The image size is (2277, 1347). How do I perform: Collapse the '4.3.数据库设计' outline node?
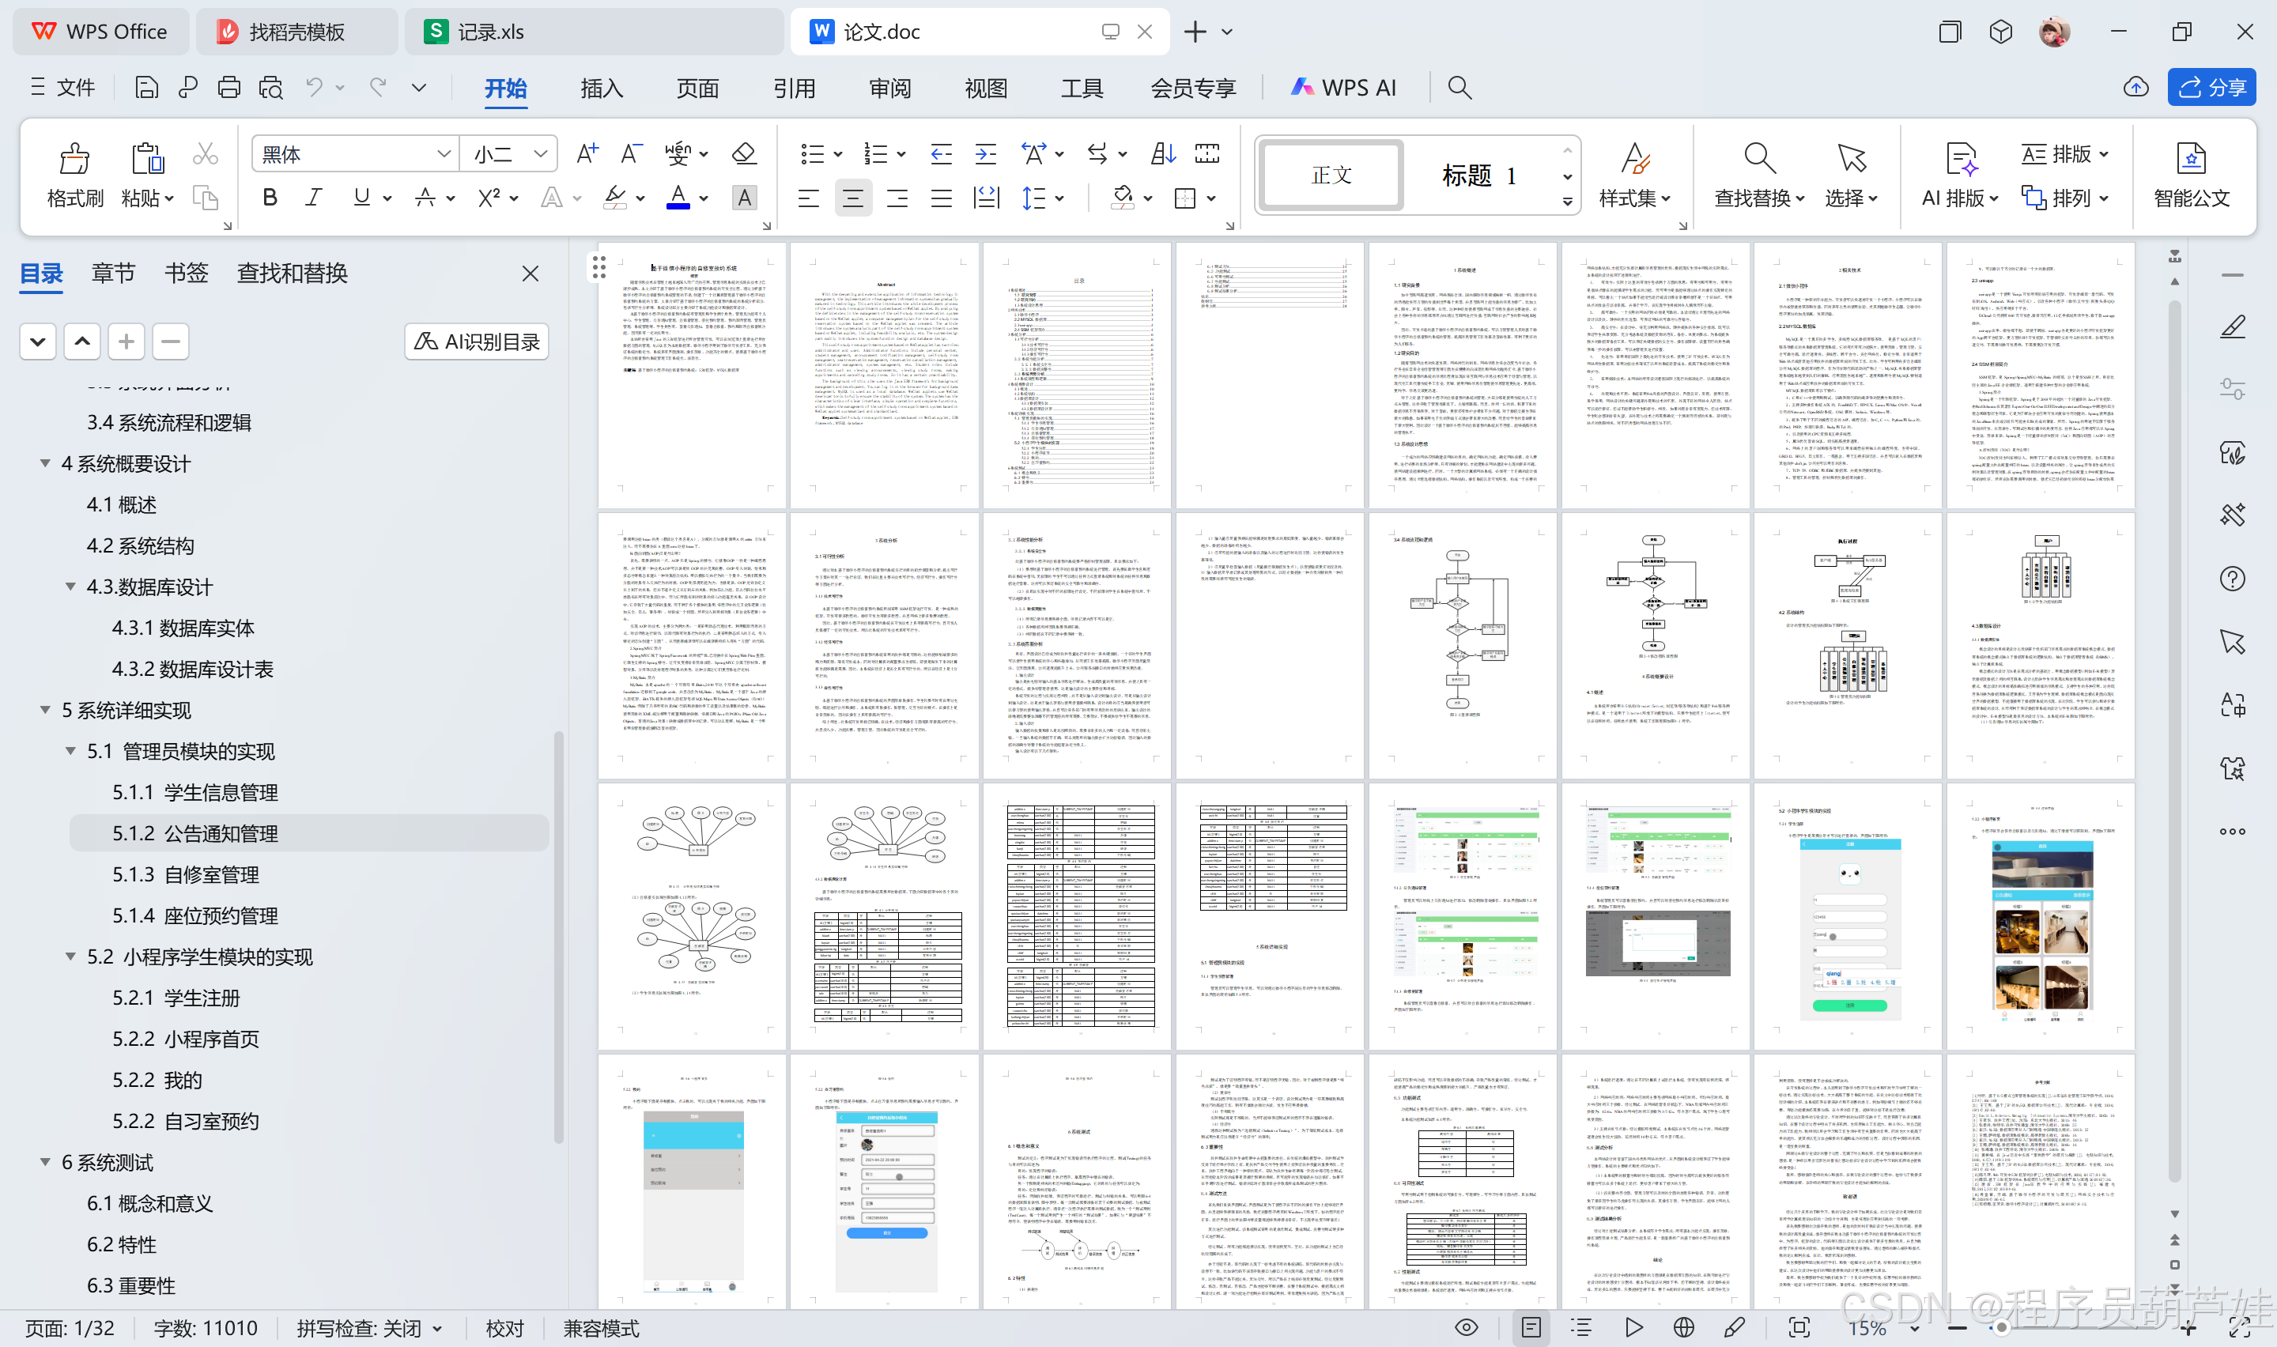point(70,587)
